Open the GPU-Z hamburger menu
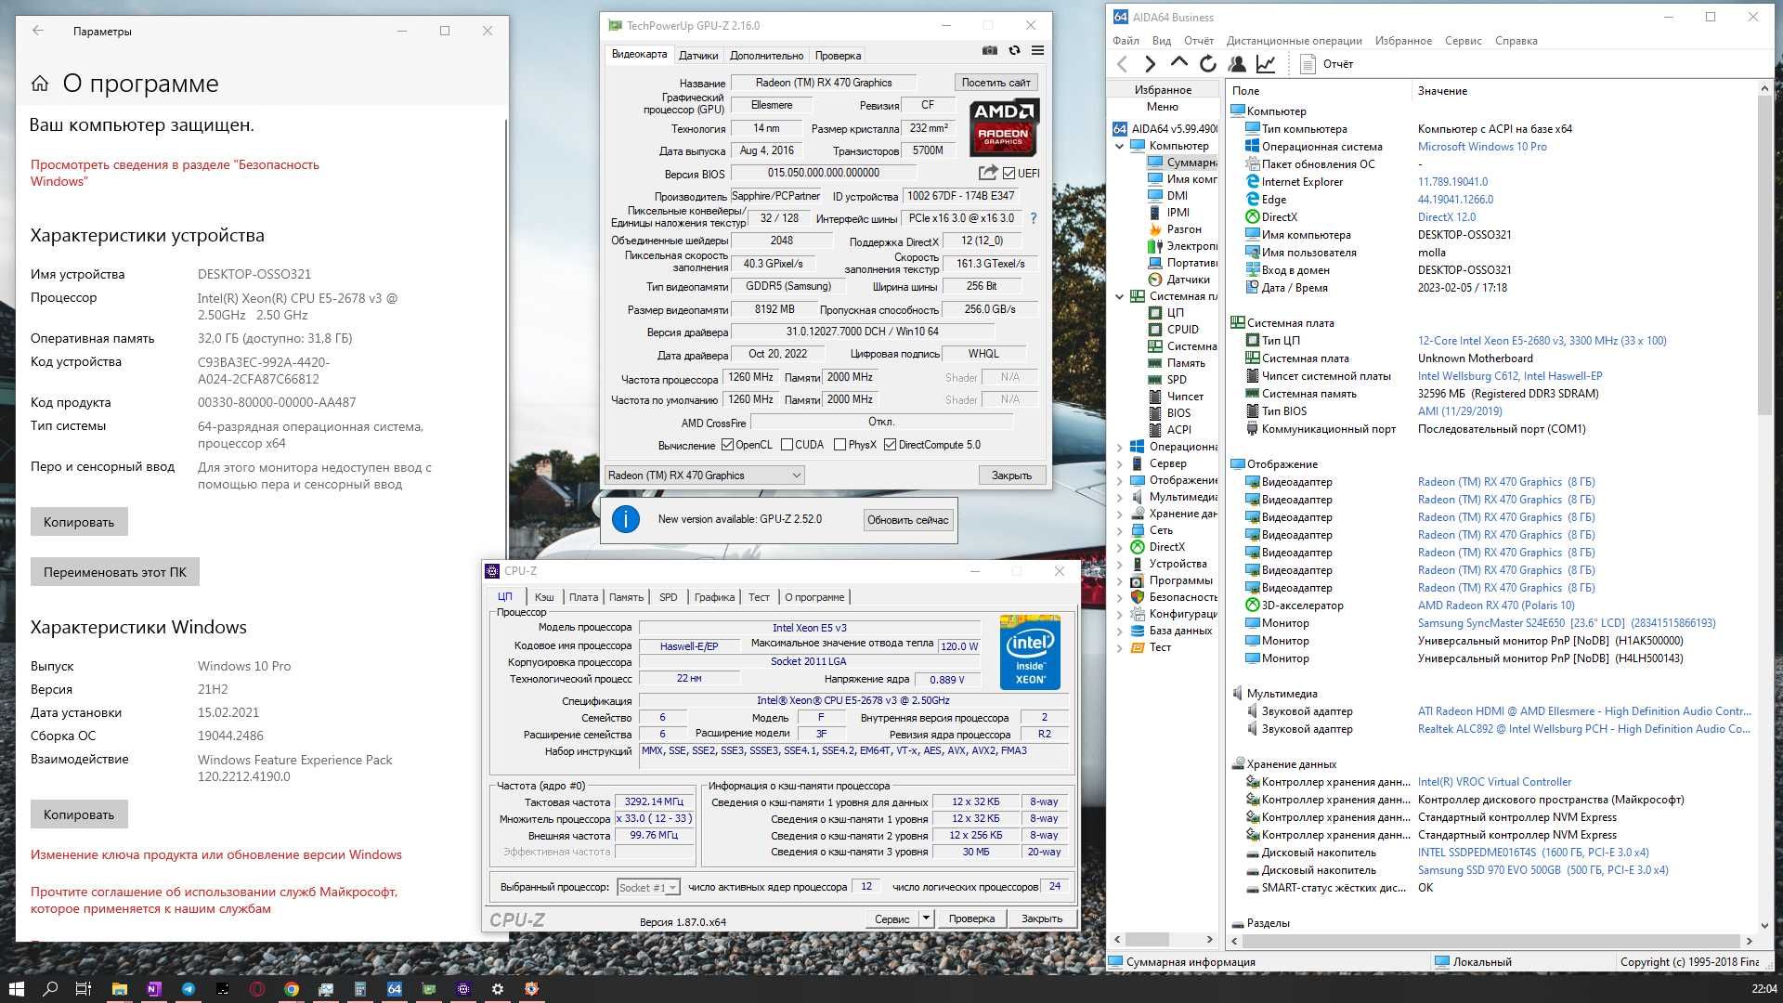The image size is (1783, 1003). (1037, 50)
